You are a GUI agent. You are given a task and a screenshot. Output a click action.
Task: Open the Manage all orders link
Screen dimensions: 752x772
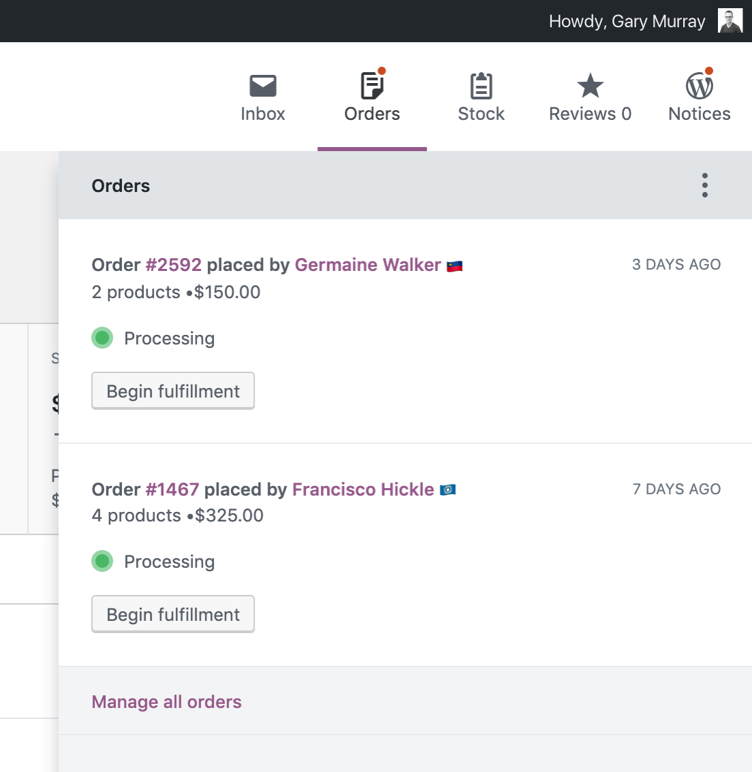tap(166, 701)
